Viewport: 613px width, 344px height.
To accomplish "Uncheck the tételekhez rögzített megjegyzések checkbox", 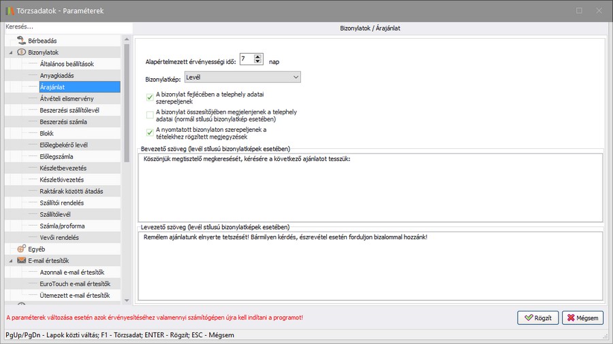I will (x=150, y=133).
